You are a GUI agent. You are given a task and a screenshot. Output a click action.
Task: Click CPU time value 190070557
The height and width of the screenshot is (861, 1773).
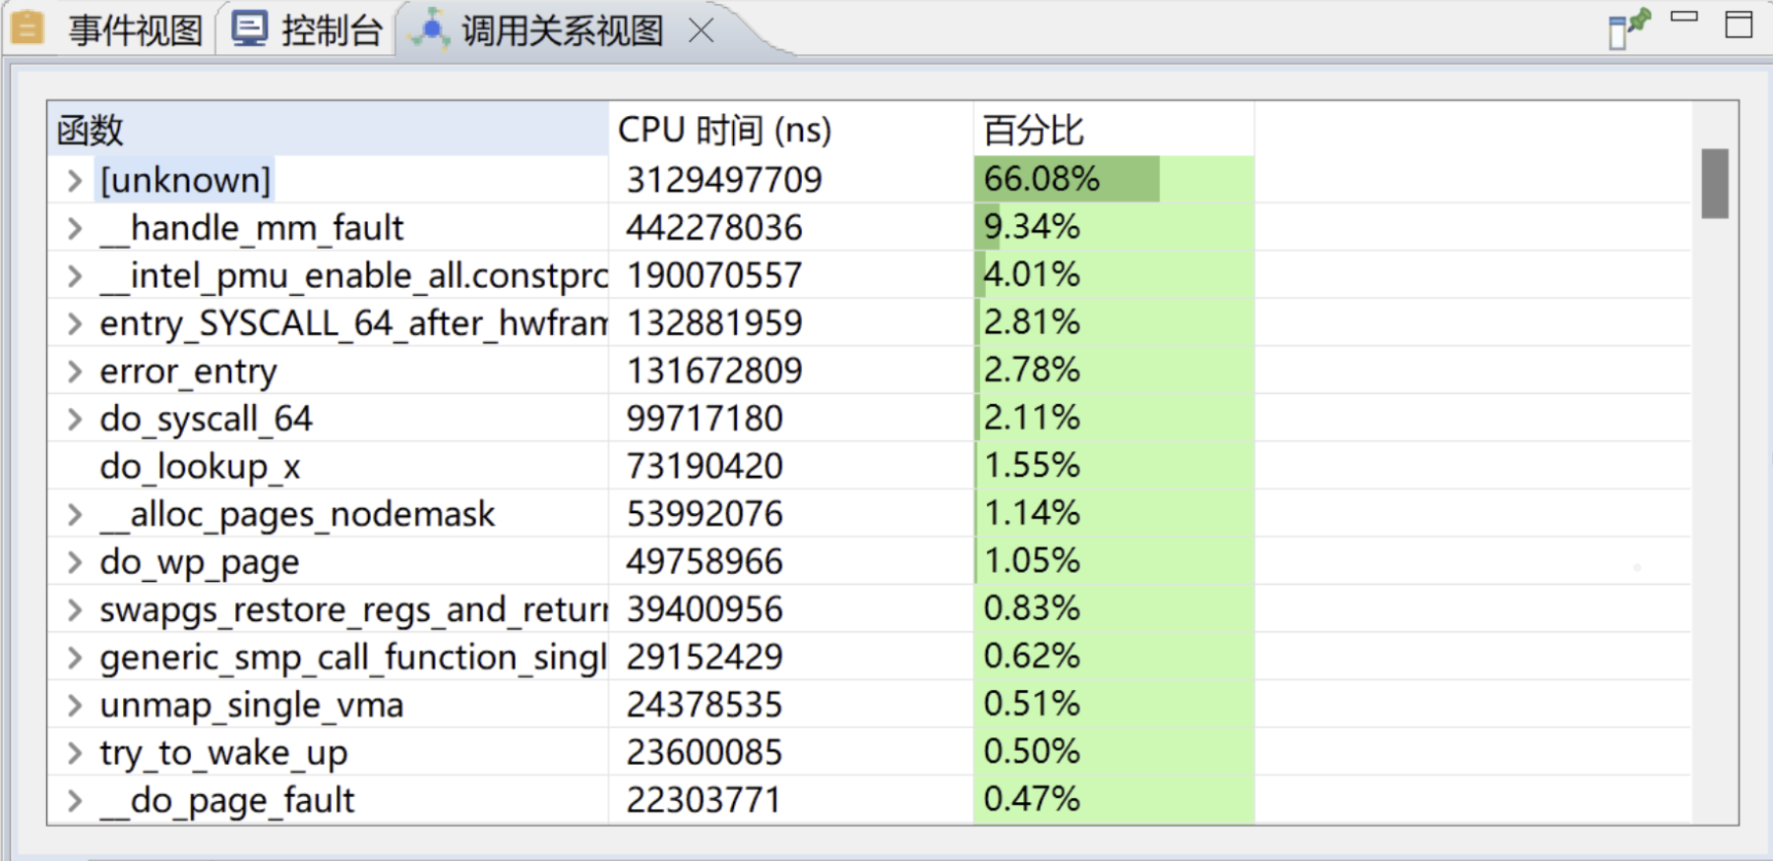pyautogui.click(x=714, y=275)
